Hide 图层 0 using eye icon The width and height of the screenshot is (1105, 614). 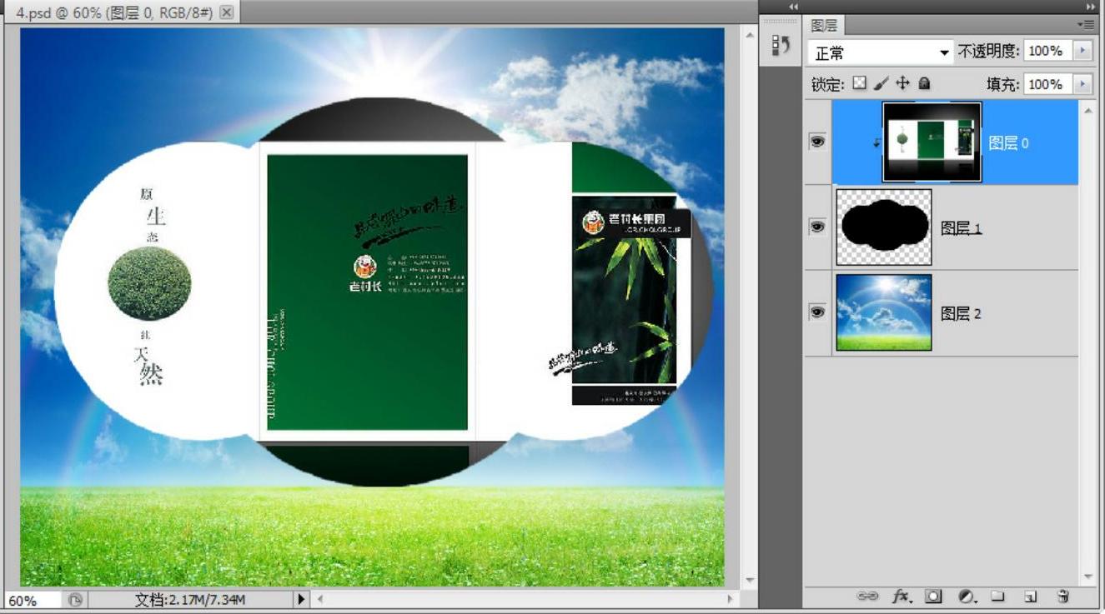click(817, 142)
